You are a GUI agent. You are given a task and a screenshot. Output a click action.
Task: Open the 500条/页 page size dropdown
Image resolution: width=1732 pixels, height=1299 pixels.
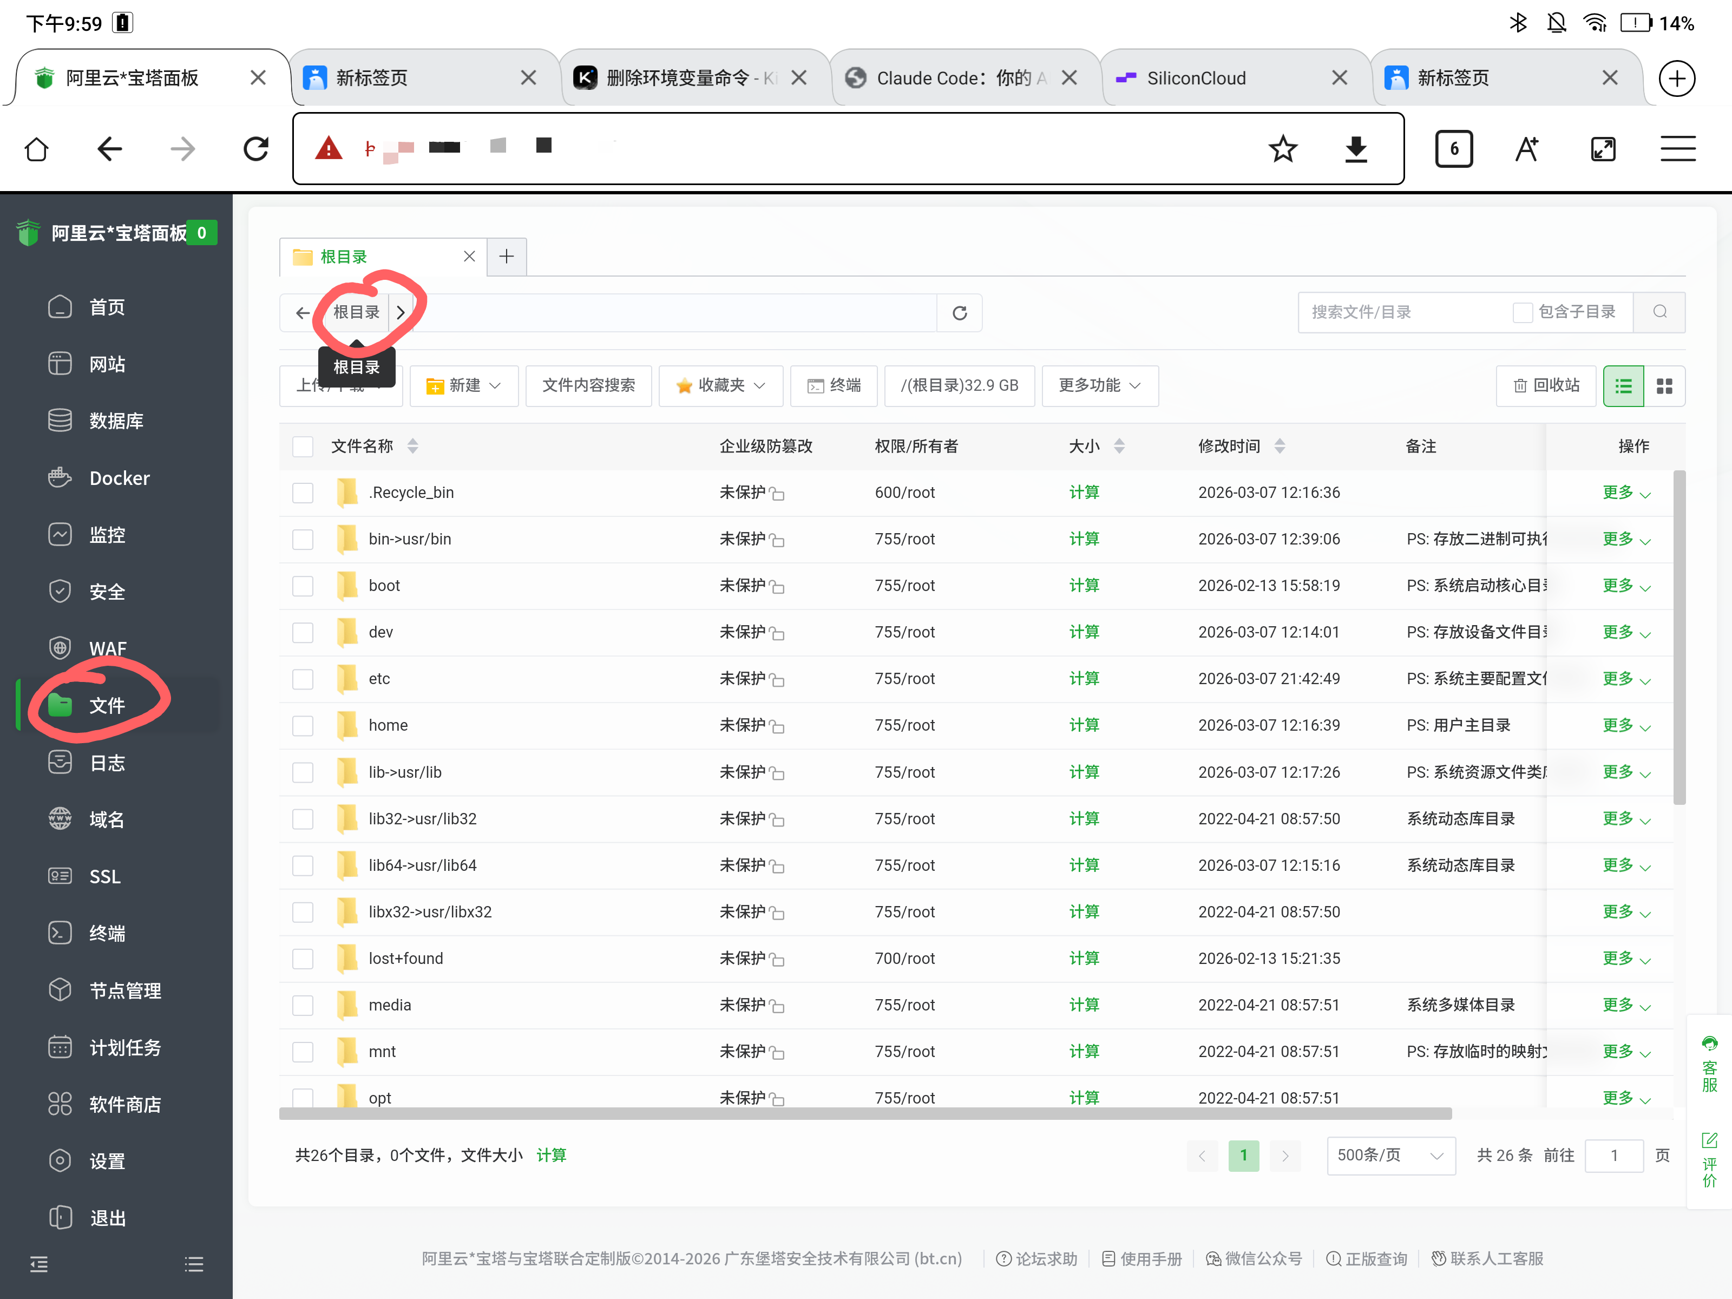tap(1390, 1155)
